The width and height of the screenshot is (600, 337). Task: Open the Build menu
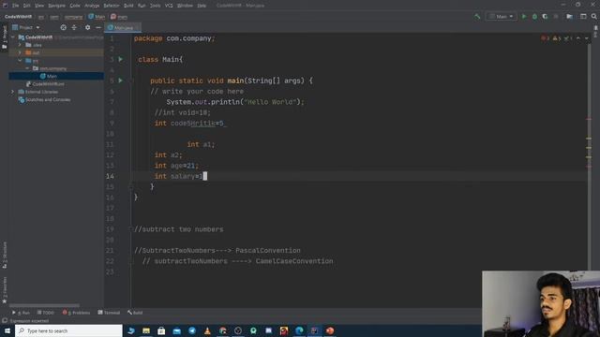click(x=128, y=6)
